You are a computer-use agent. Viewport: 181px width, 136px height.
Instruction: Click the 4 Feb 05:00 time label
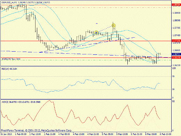64,134
